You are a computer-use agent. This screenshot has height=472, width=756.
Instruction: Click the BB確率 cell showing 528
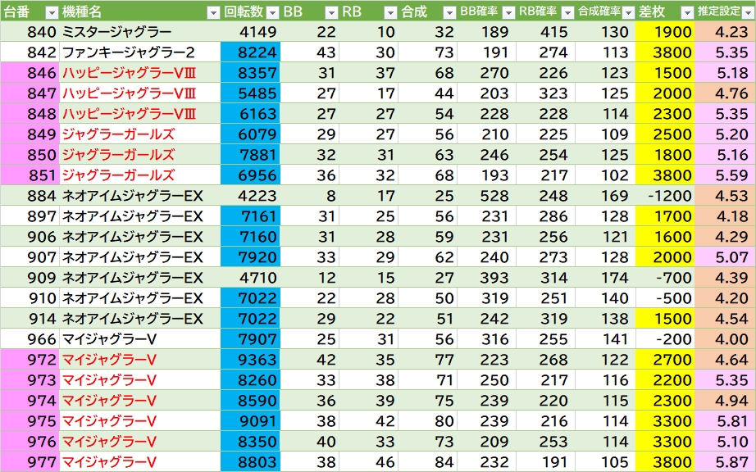point(485,196)
